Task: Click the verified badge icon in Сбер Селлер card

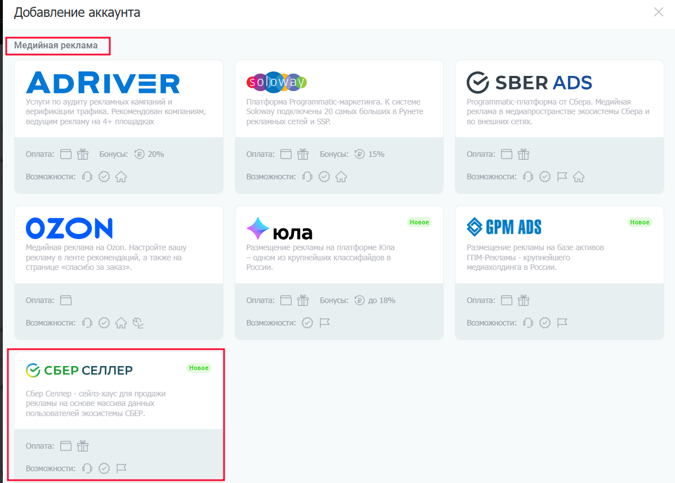Action: [x=104, y=468]
